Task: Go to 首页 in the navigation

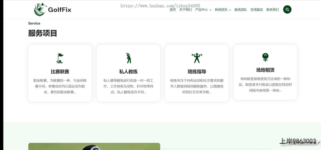Action: click(173, 10)
